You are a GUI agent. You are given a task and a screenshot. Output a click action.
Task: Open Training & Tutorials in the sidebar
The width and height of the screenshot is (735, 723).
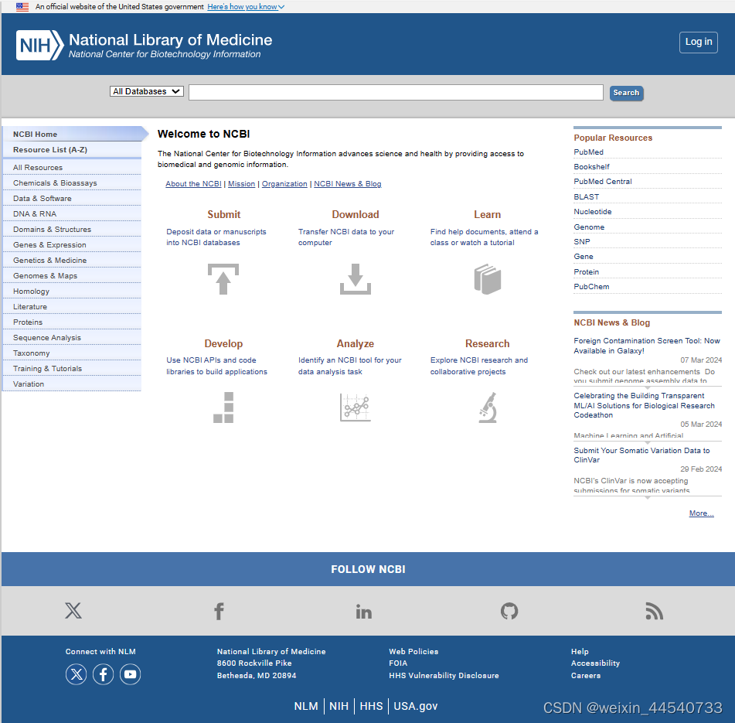click(x=72, y=369)
